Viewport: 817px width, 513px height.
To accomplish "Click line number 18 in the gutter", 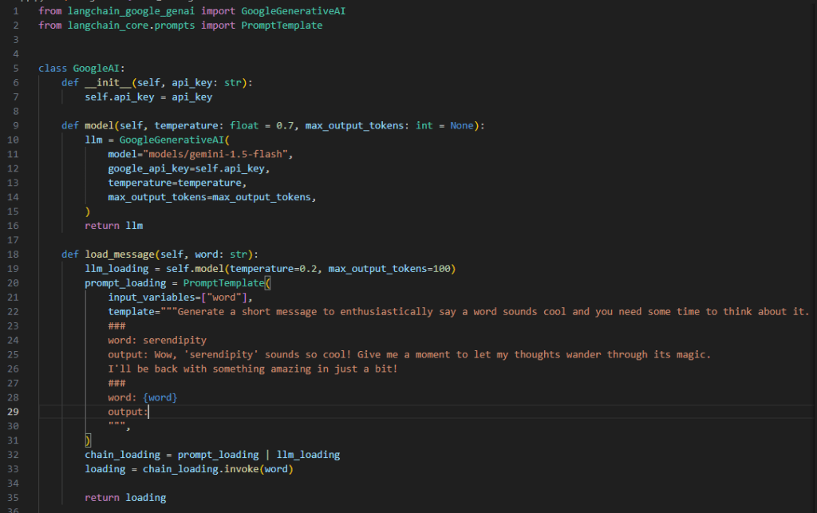I will coord(15,255).
